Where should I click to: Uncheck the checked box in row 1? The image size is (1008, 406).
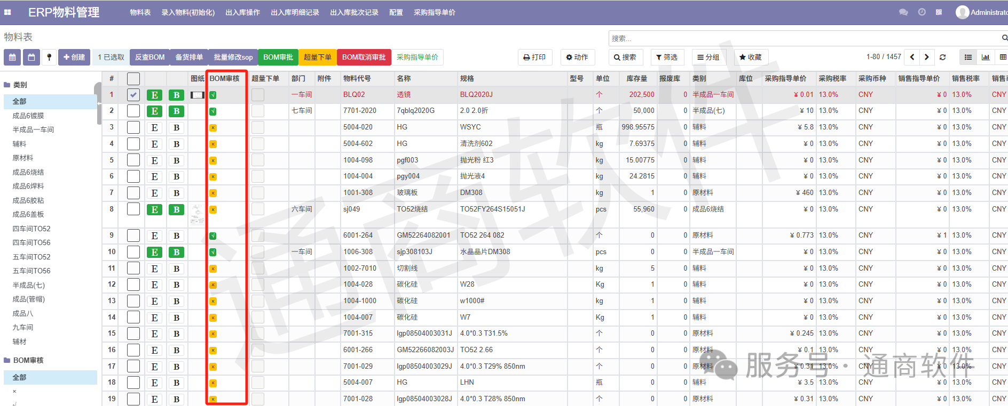tap(133, 95)
